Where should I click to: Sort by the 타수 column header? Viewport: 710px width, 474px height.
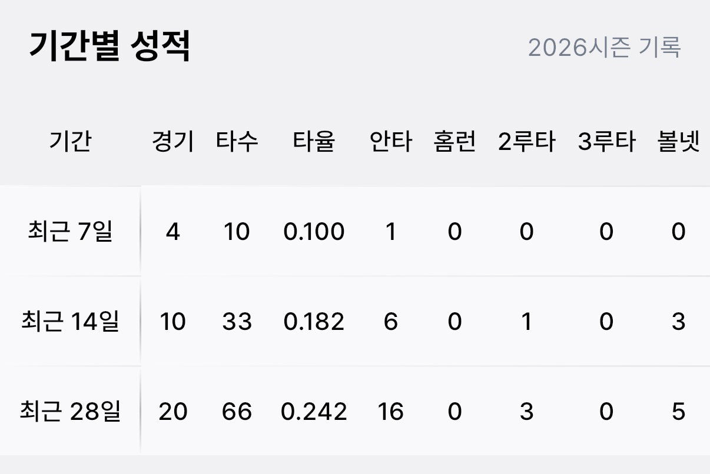point(237,142)
